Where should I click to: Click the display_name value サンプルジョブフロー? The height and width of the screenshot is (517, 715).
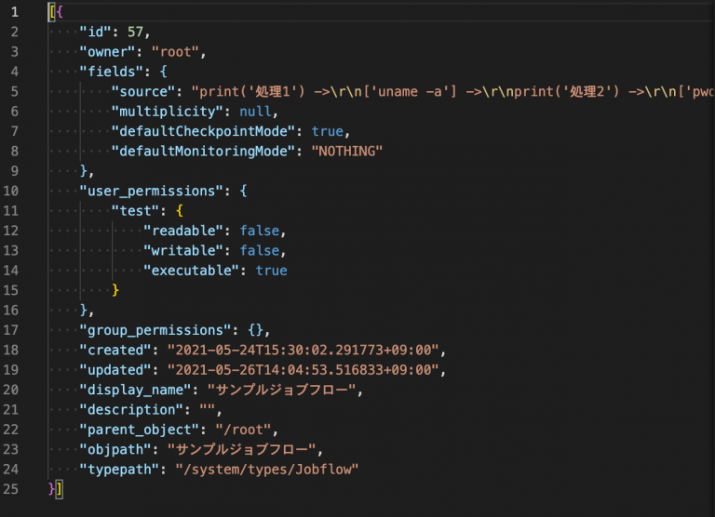(x=281, y=390)
